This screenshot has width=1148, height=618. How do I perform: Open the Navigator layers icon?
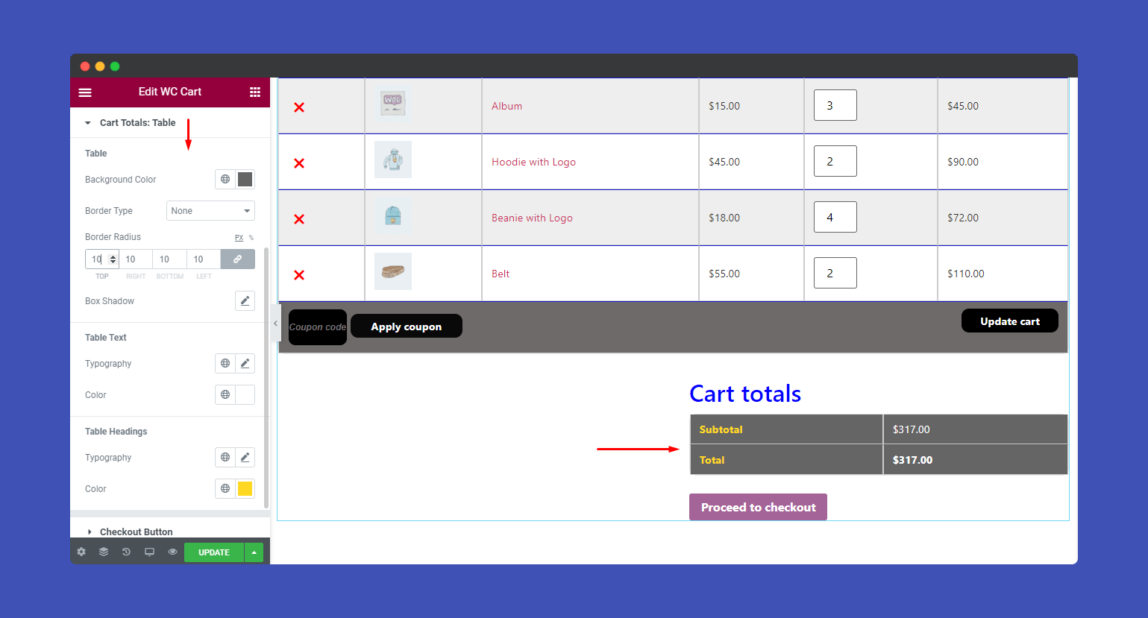pos(104,552)
